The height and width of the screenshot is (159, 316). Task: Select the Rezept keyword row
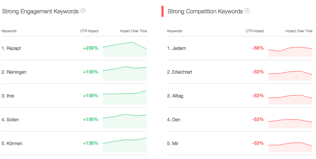(74, 48)
